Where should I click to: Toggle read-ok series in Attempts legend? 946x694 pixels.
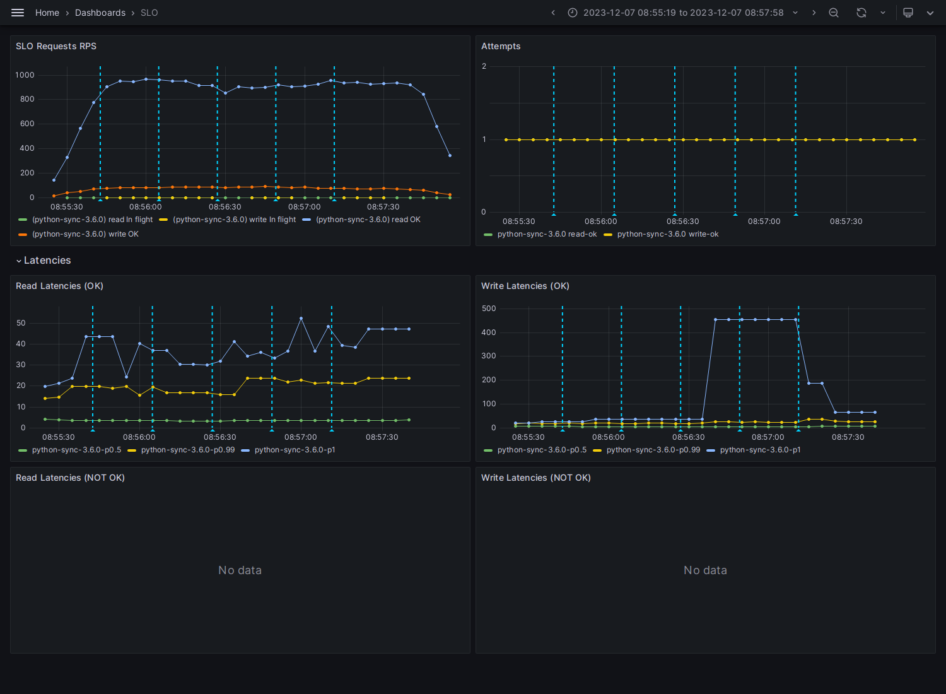[x=547, y=234]
